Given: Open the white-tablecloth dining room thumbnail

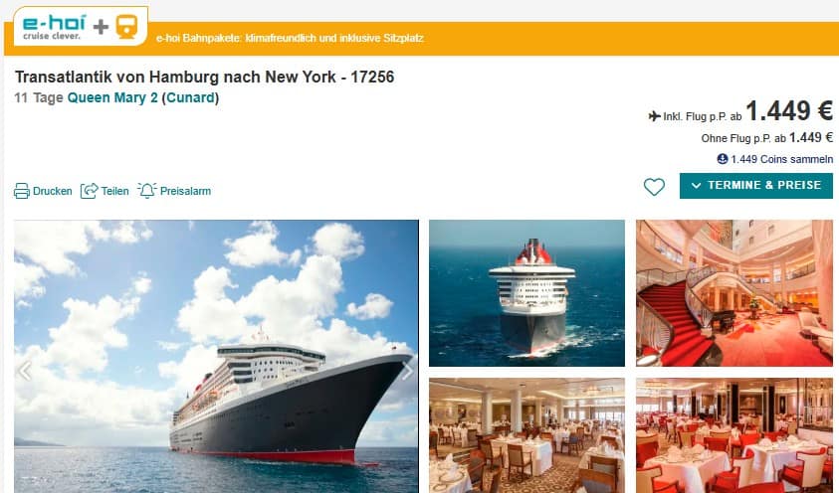Looking at the screenshot, I should 526,435.
